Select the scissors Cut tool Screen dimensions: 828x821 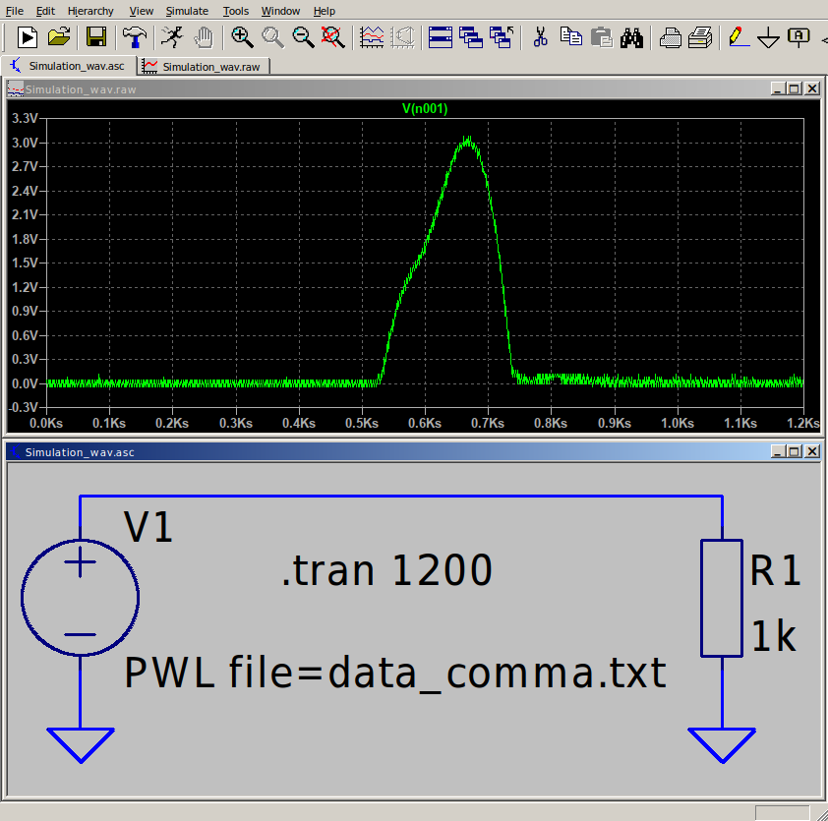540,37
